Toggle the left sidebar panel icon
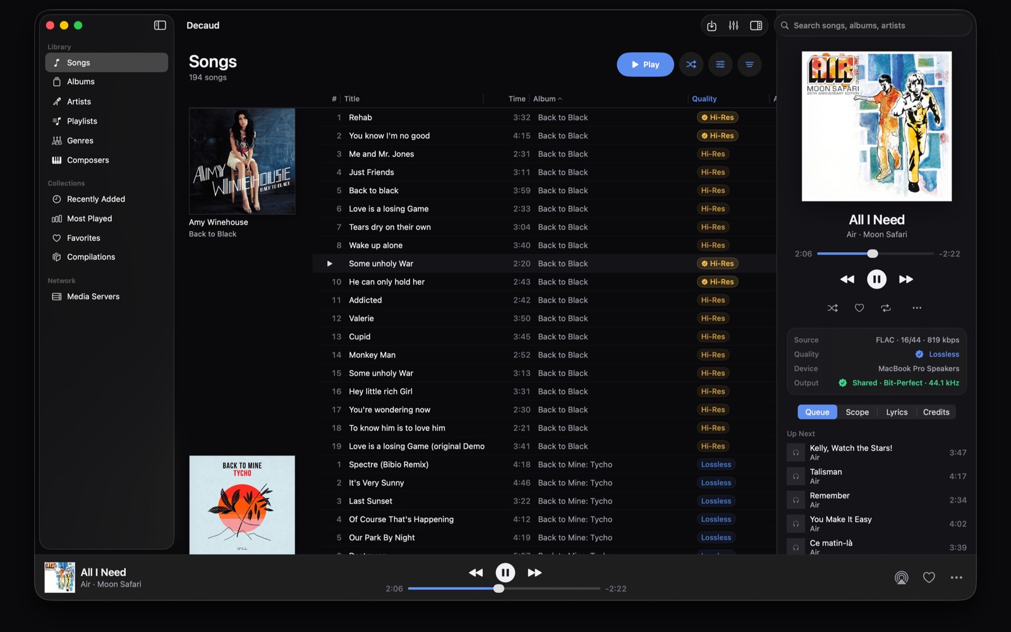 pos(160,25)
